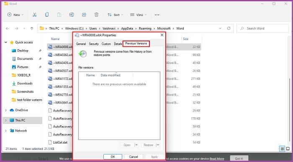Click the Open button in the dialog
The image size is (293, 162).
pos(127,145)
